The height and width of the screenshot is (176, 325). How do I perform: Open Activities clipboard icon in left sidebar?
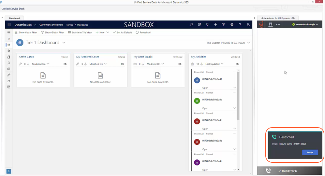(x=9, y=51)
